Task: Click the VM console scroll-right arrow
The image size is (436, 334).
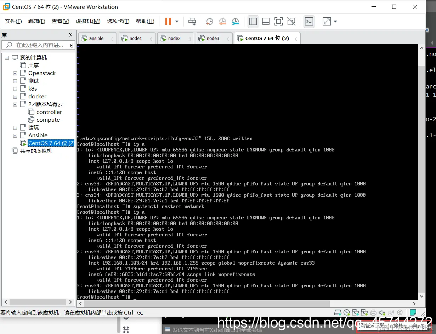Action: click(x=414, y=304)
